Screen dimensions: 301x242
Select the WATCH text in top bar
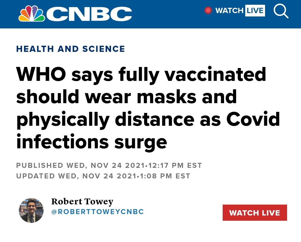point(229,11)
